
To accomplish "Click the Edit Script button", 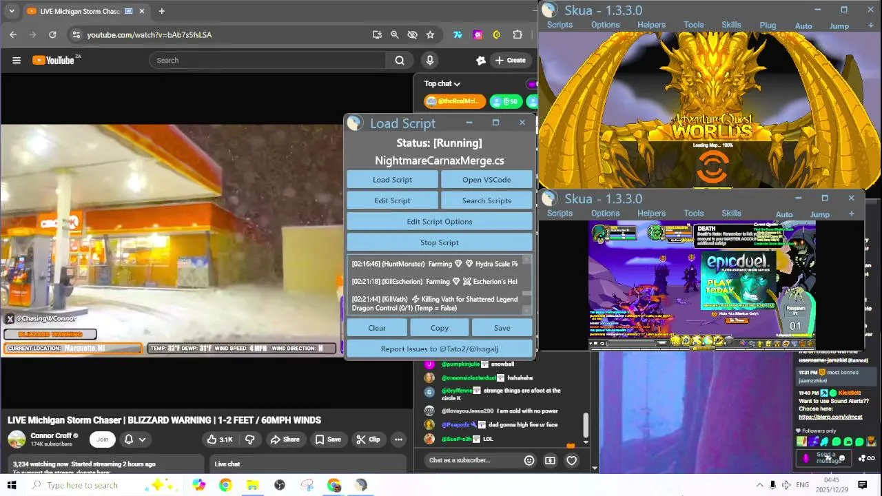I will point(392,200).
